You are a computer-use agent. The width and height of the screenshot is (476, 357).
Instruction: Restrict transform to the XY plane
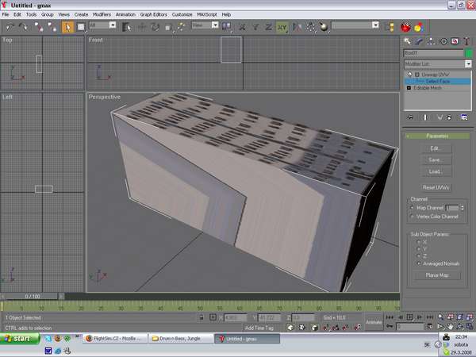tap(282, 26)
